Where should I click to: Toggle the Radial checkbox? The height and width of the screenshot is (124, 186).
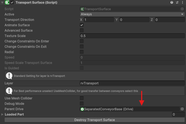pos(82,52)
